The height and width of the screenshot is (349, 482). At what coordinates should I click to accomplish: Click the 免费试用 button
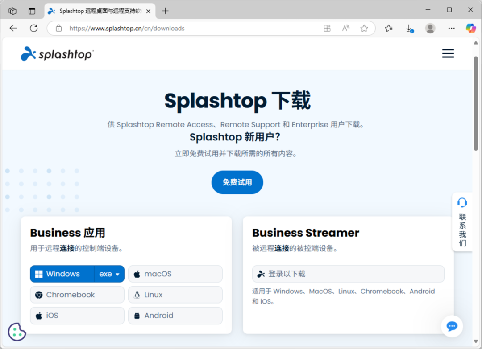point(237,182)
